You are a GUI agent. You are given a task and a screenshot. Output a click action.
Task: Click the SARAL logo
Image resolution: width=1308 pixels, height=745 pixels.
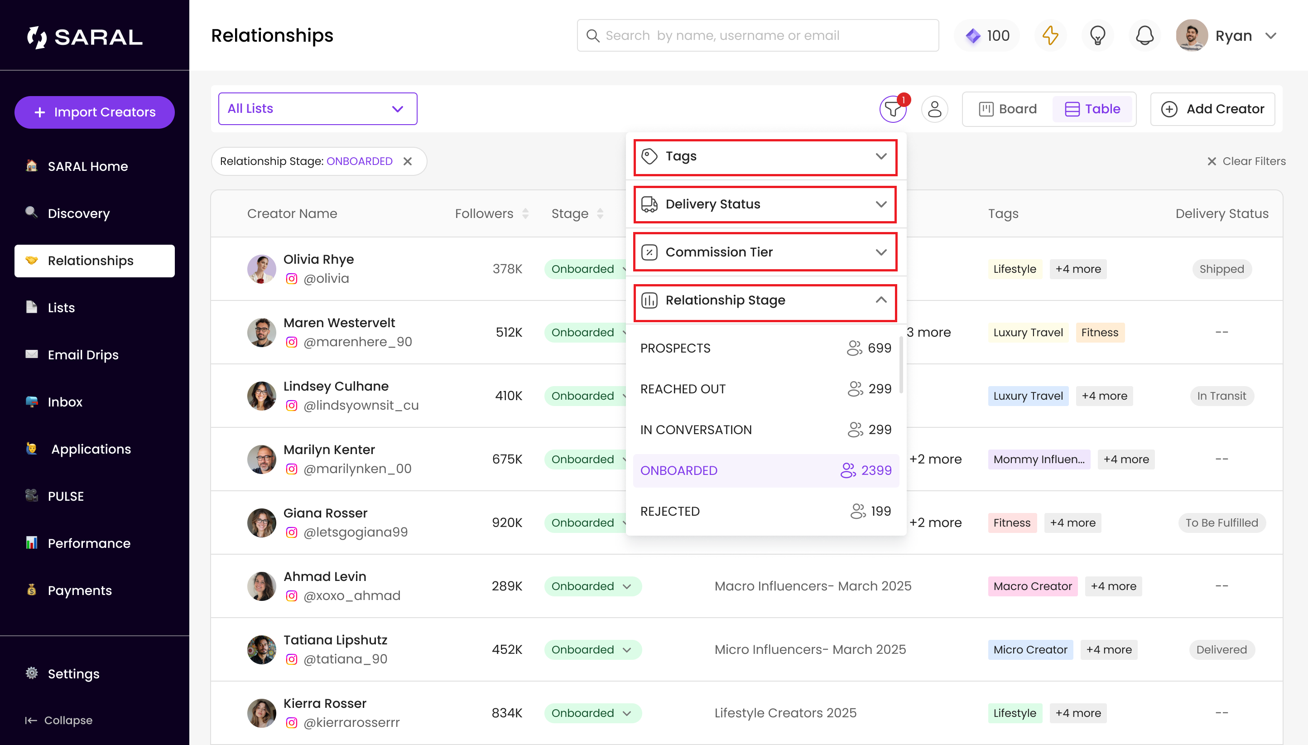[x=85, y=37]
